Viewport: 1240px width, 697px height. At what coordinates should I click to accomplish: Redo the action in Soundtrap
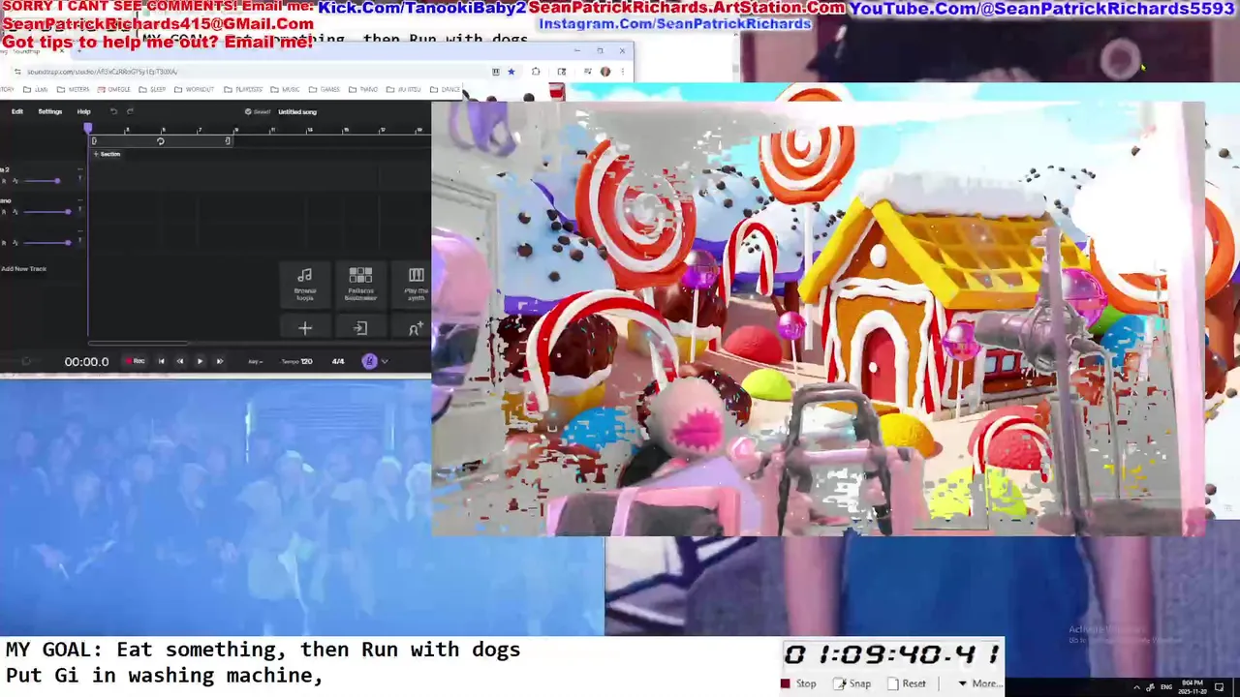130,111
